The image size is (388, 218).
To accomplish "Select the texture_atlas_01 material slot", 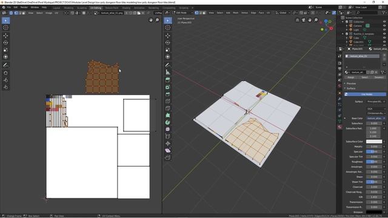I will [363, 56].
